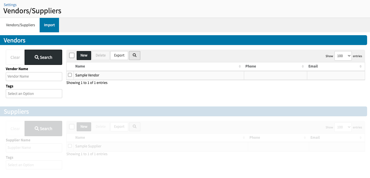This screenshot has height=178, width=370.
Task: Tick the select-all checkbox in Suppliers toolbar
Action: (x=72, y=127)
